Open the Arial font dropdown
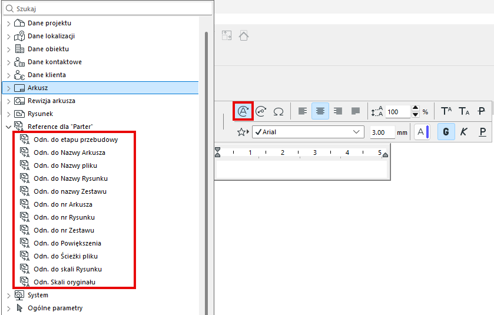 308,132
